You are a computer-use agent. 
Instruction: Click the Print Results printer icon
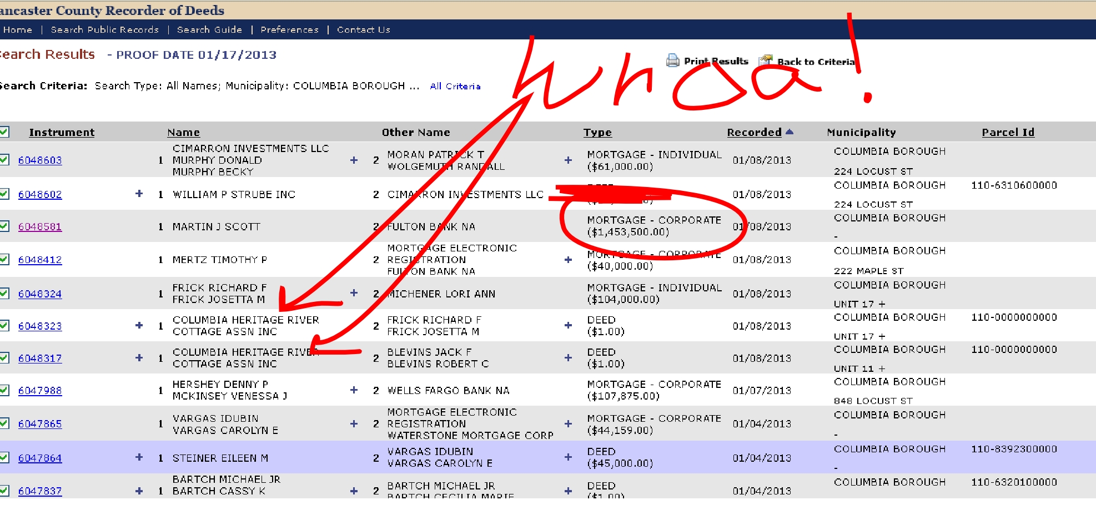coord(672,60)
